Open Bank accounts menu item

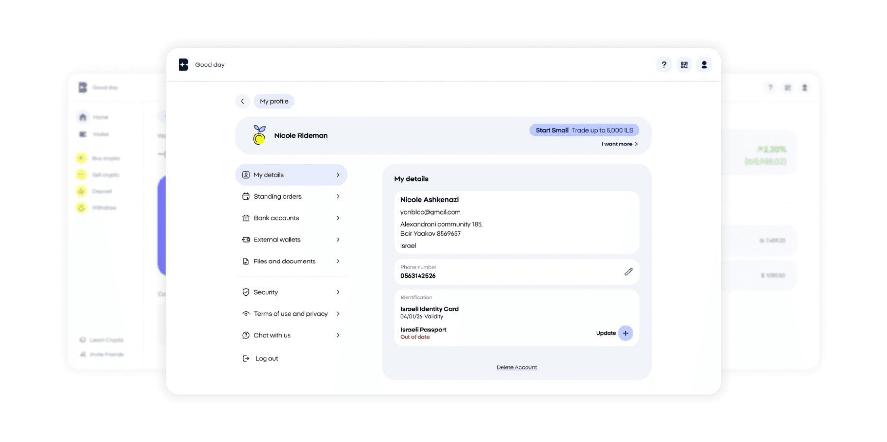[x=291, y=218]
